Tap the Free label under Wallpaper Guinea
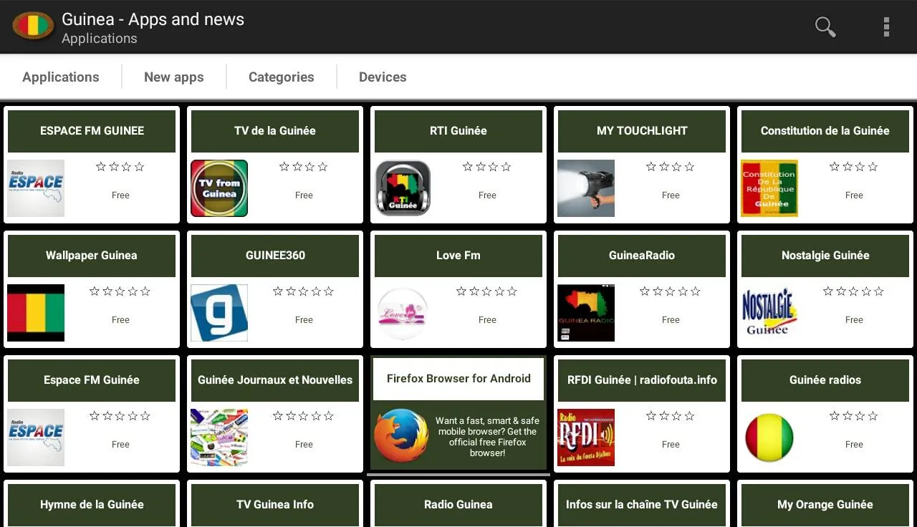917x527 pixels. 120,320
